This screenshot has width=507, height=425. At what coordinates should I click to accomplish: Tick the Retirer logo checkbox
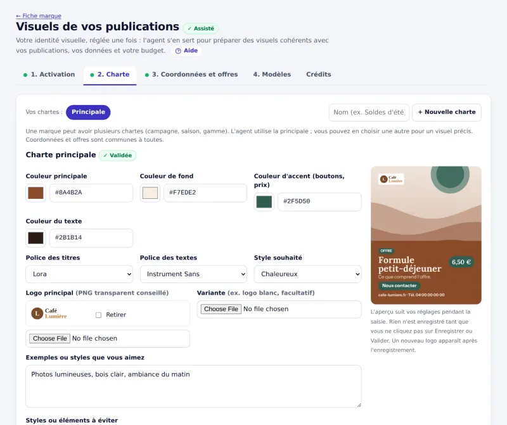(99, 315)
